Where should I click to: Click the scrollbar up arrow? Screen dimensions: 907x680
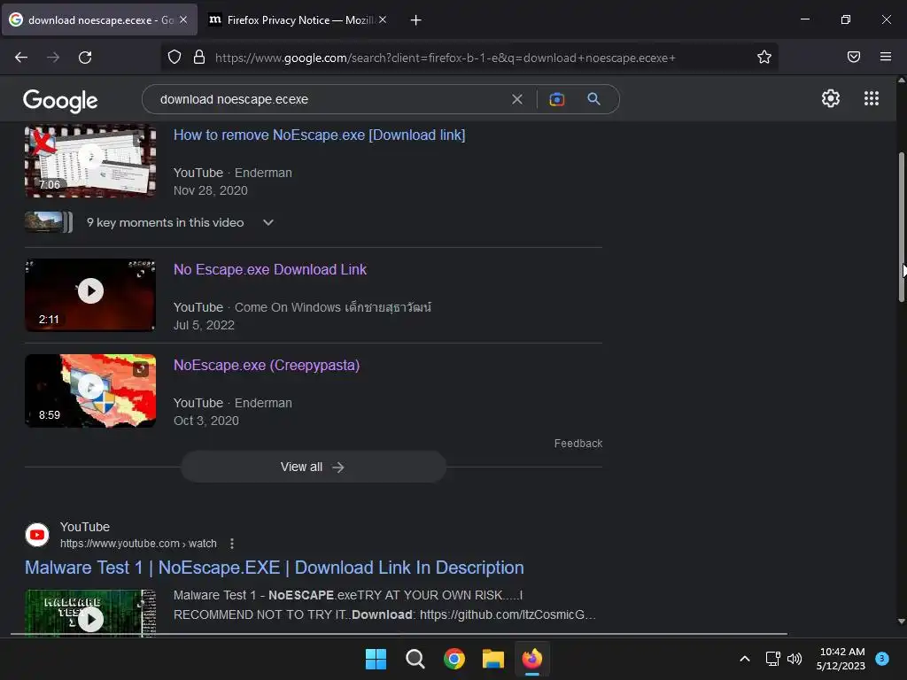pyautogui.click(x=901, y=81)
